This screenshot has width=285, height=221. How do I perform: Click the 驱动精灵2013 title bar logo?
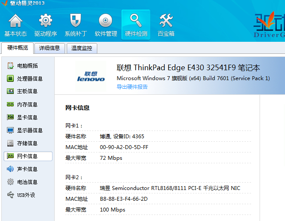[4, 3]
